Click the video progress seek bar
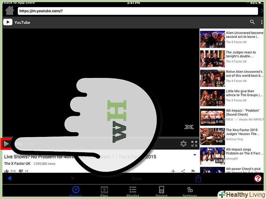266x199 pixels. coord(101,138)
